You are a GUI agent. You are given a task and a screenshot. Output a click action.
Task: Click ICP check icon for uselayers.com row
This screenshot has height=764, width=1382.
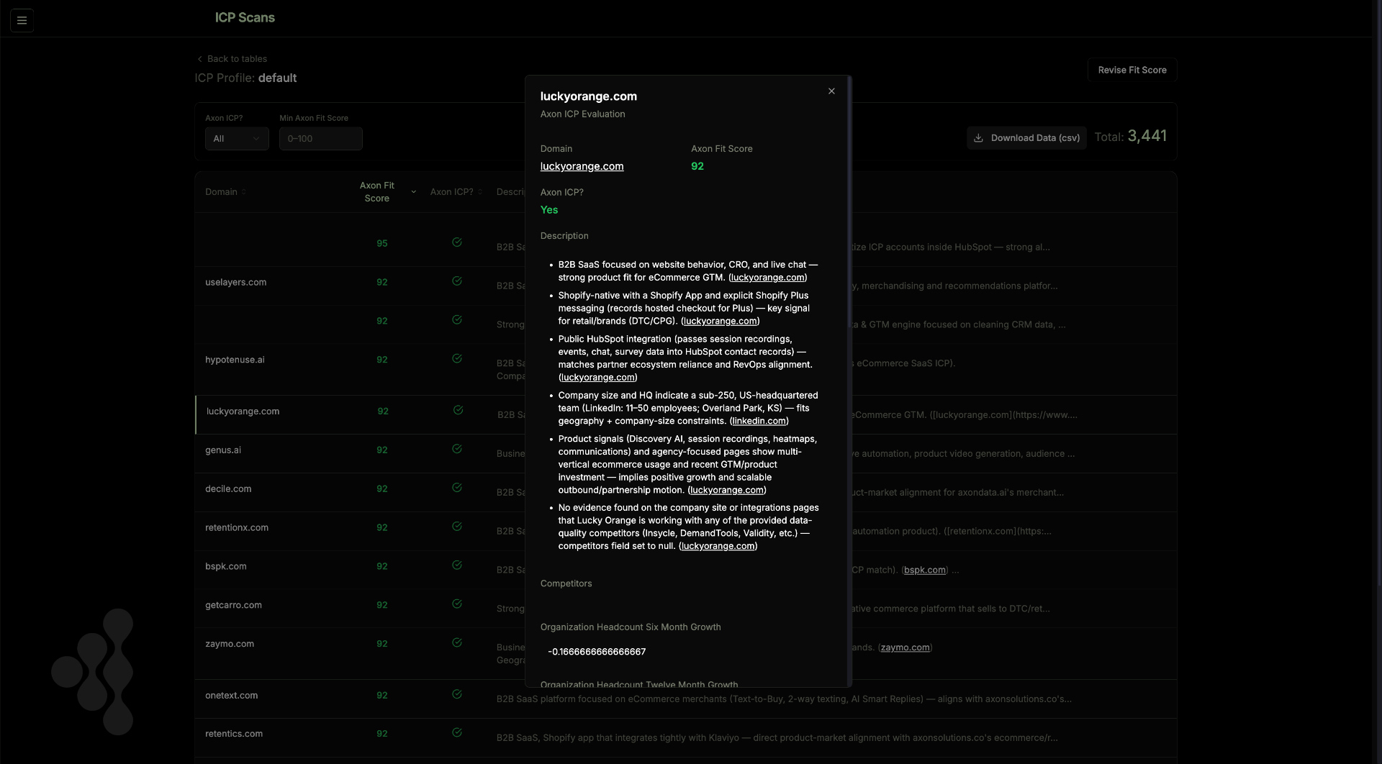click(457, 281)
